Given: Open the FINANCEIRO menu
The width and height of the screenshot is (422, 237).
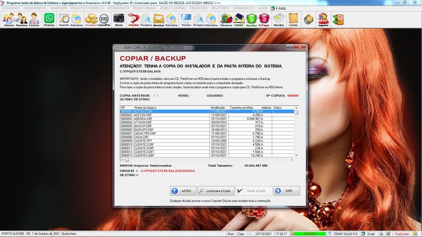Looking at the screenshot, I should [x=199, y=8].
